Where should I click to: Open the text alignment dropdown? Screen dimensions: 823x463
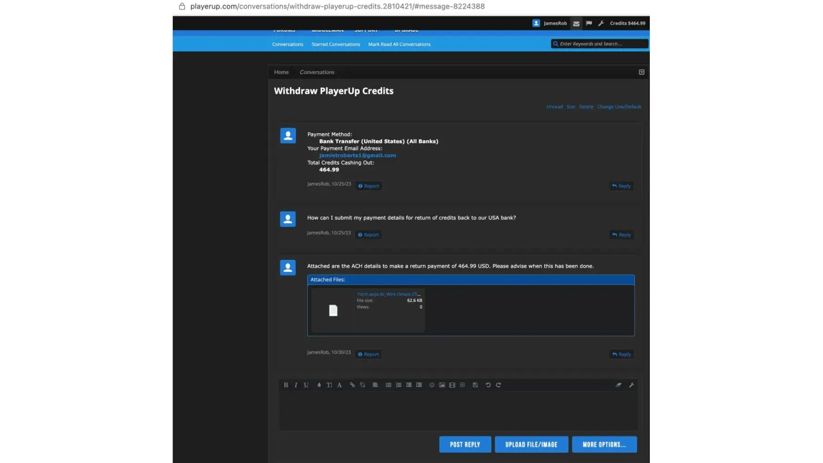click(x=375, y=385)
